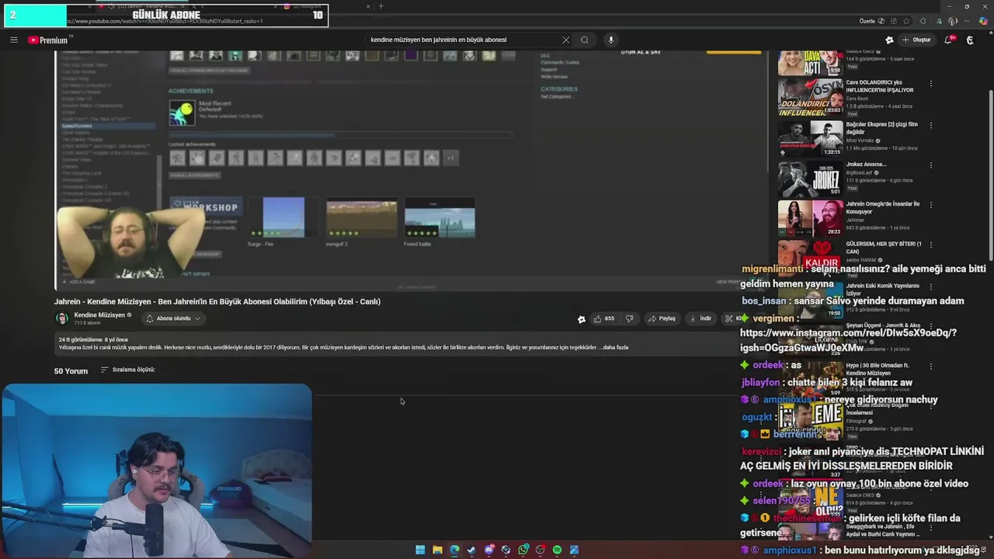Open the Steam taskbar icon

click(471, 550)
